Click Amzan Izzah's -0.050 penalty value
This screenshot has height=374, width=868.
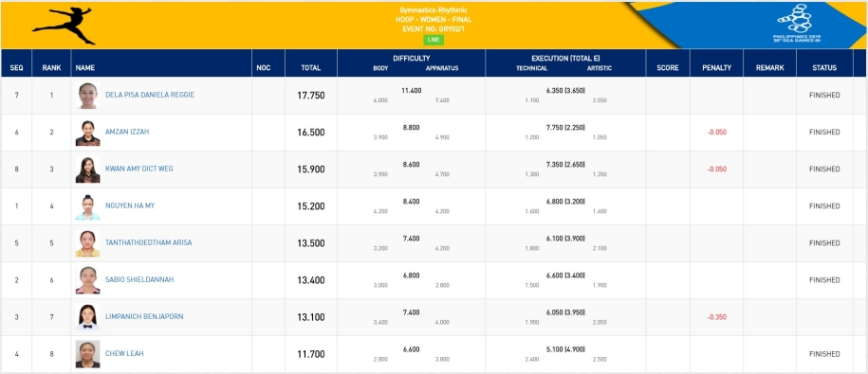coord(716,133)
